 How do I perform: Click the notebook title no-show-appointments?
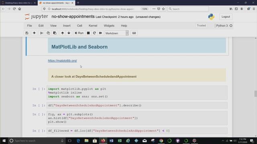click(x=73, y=17)
